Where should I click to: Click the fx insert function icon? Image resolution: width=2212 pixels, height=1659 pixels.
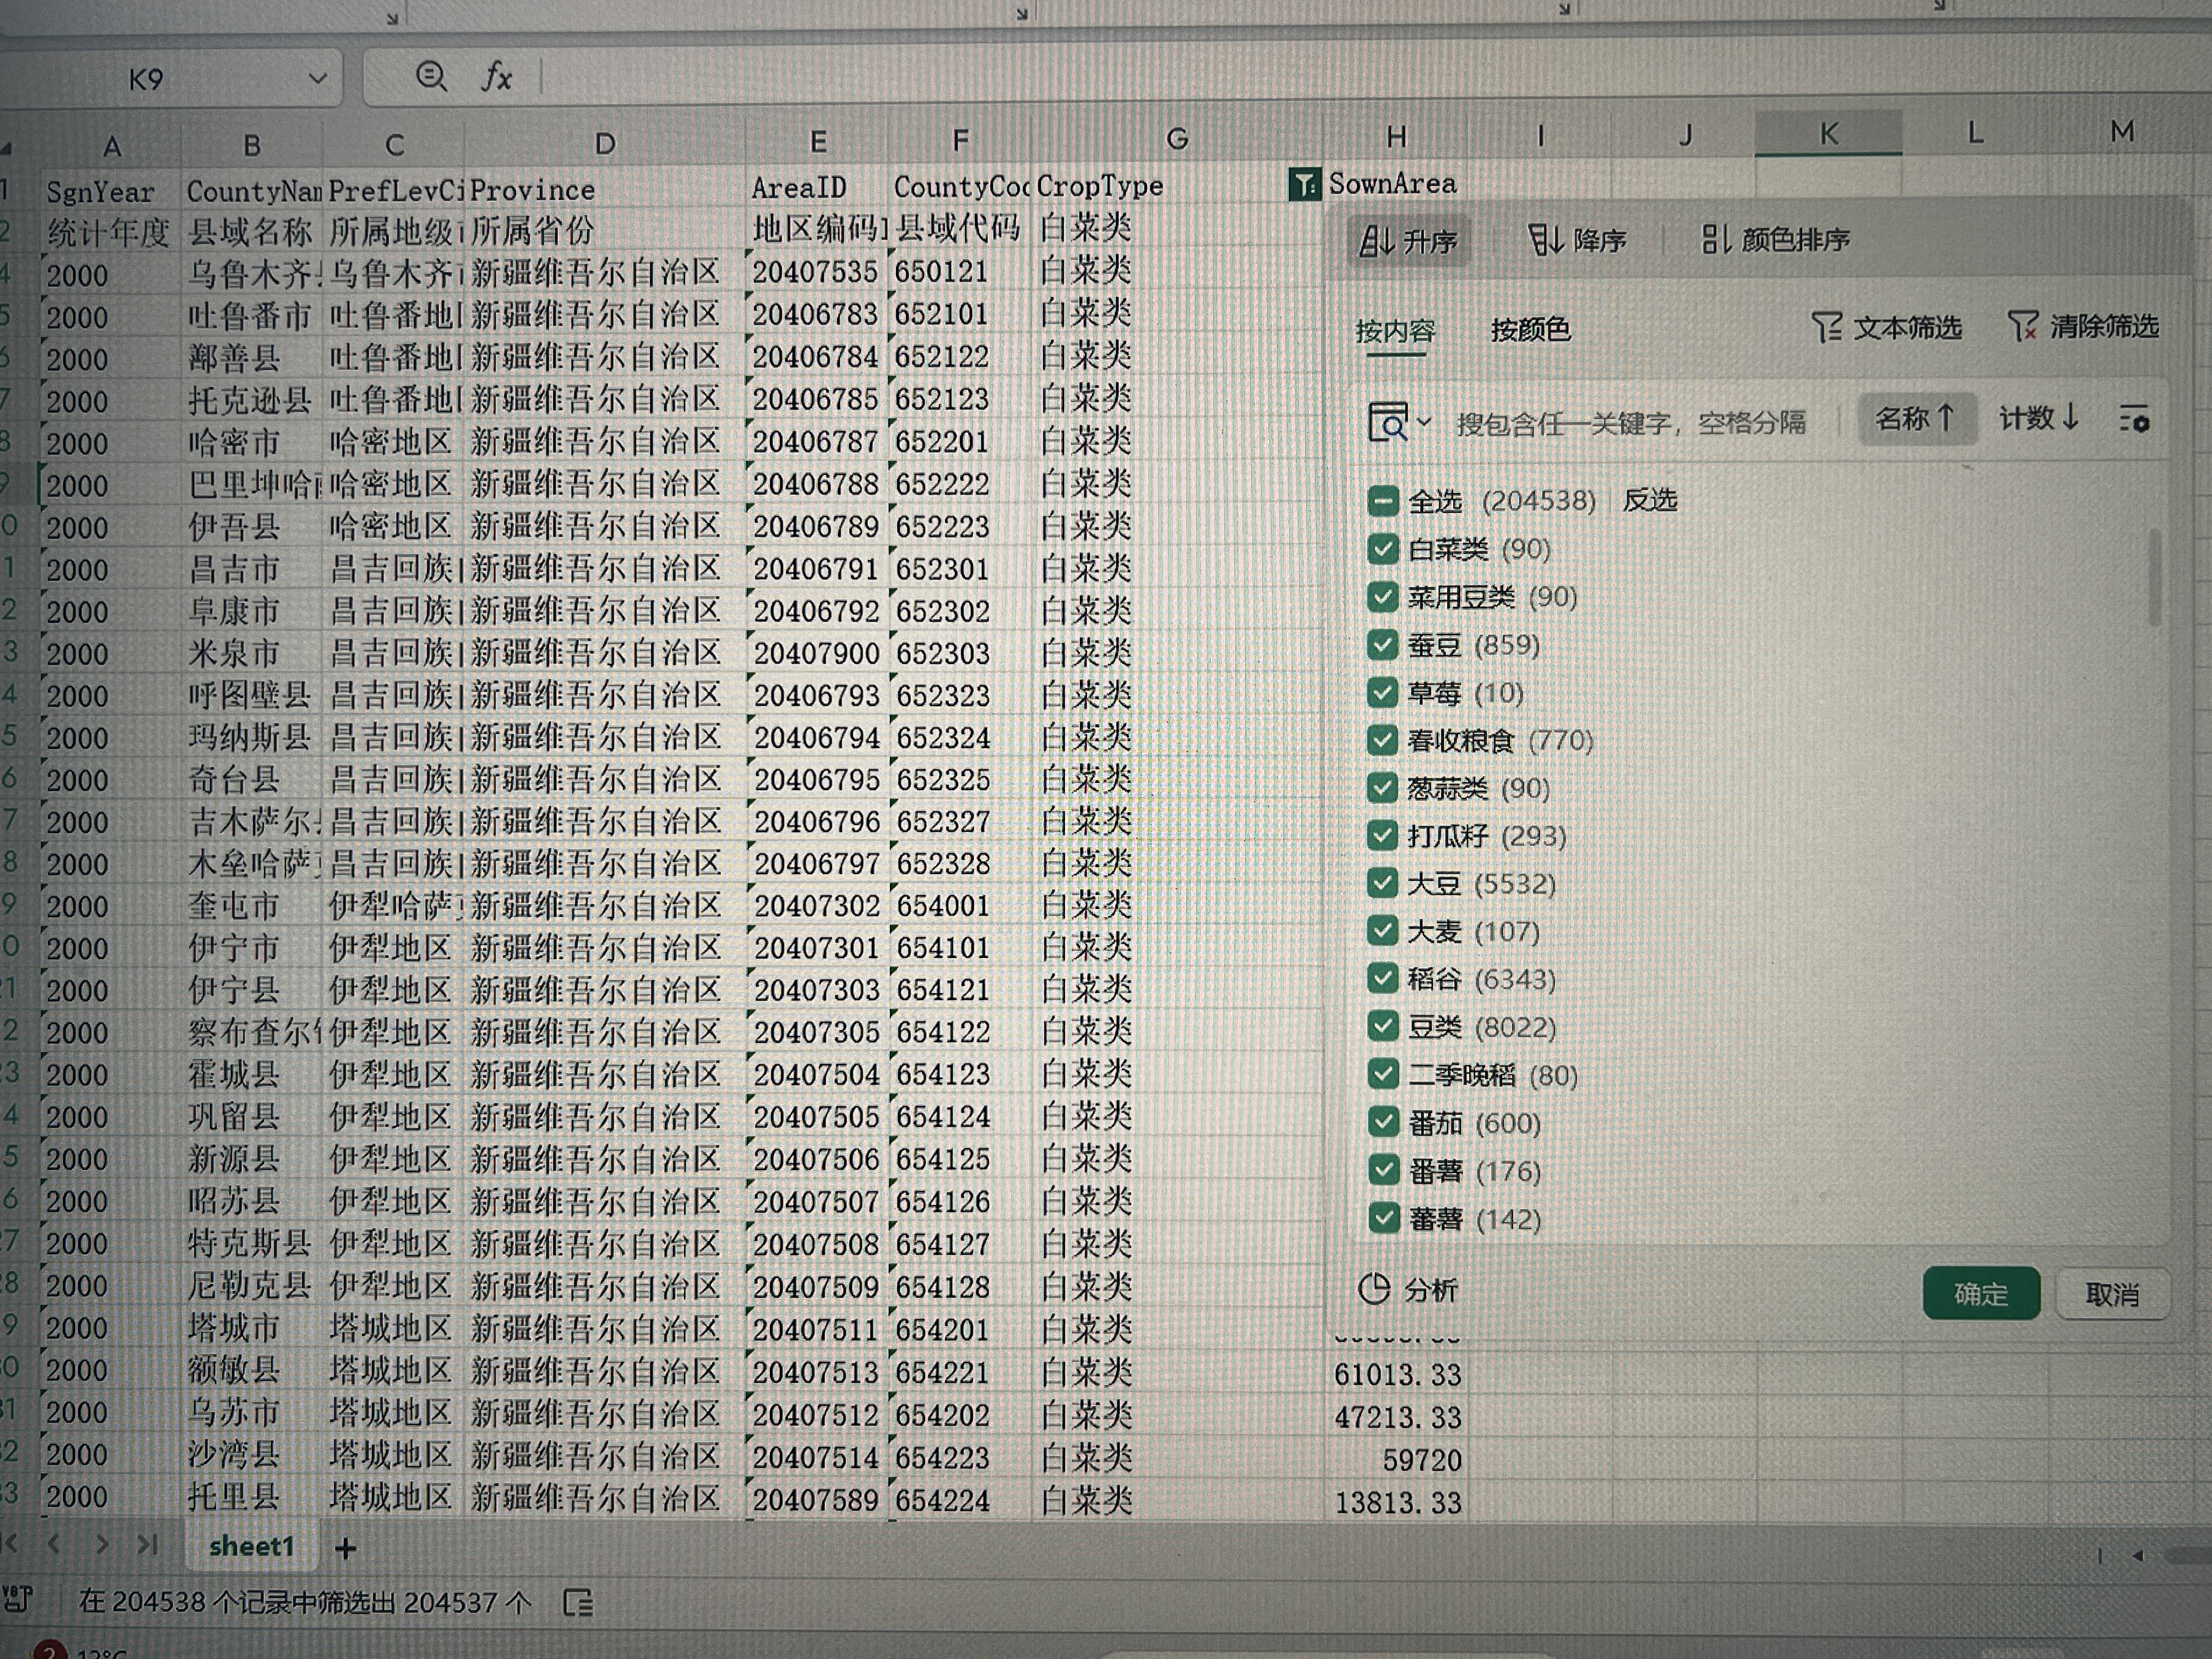click(497, 76)
